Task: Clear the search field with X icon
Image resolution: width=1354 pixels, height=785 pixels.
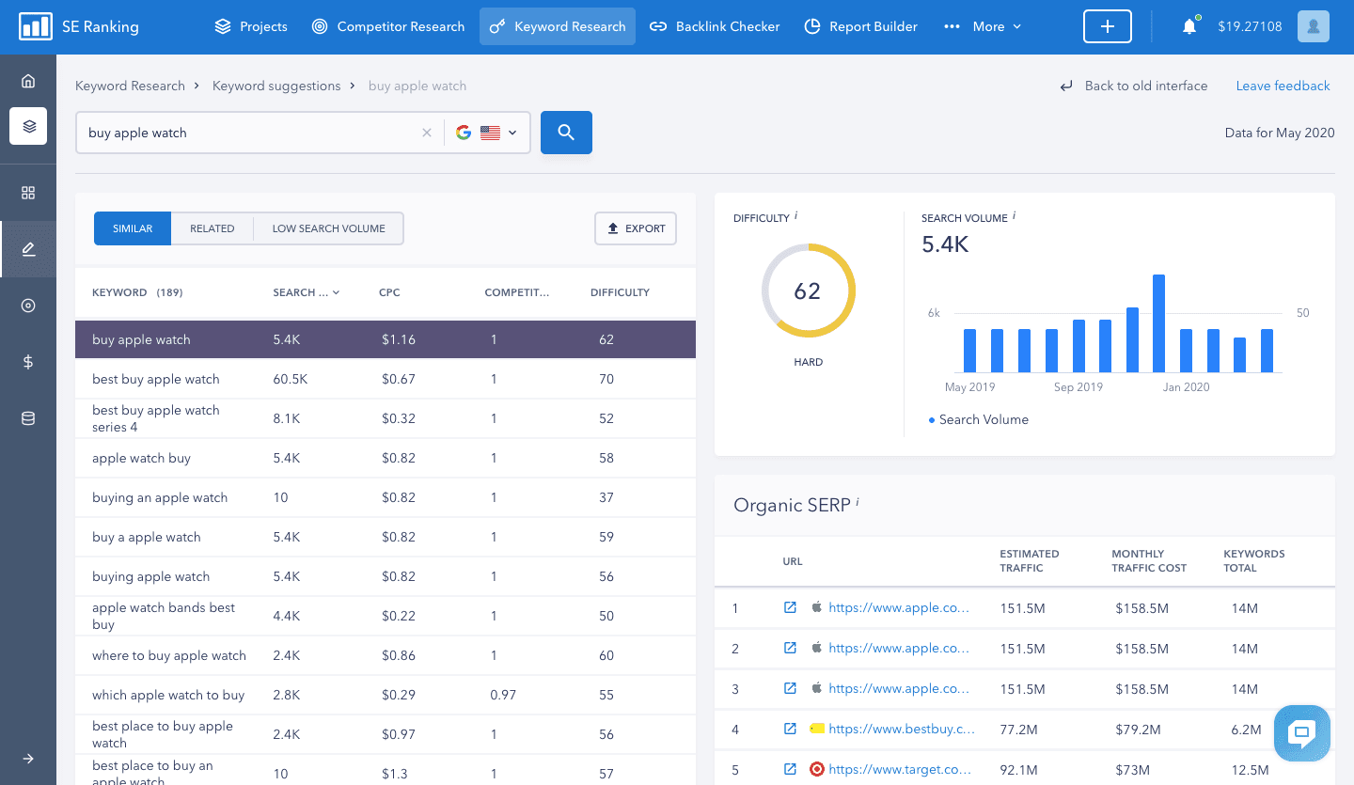Action: pos(427,133)
